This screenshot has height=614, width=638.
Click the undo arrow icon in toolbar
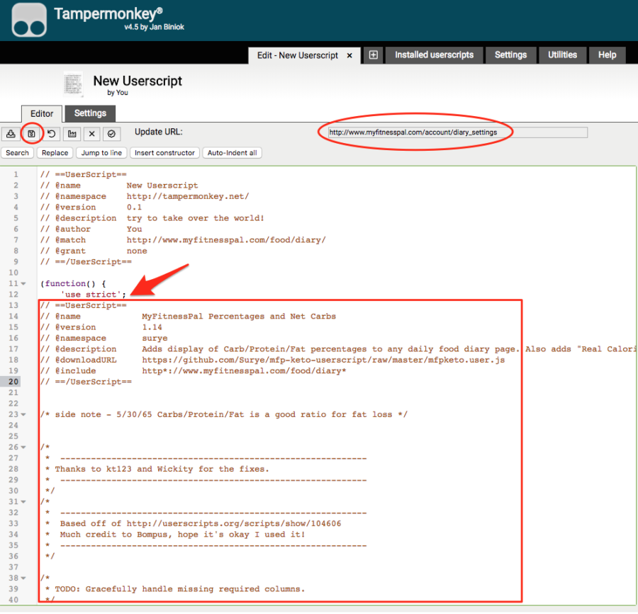click(x=51, y=133)
